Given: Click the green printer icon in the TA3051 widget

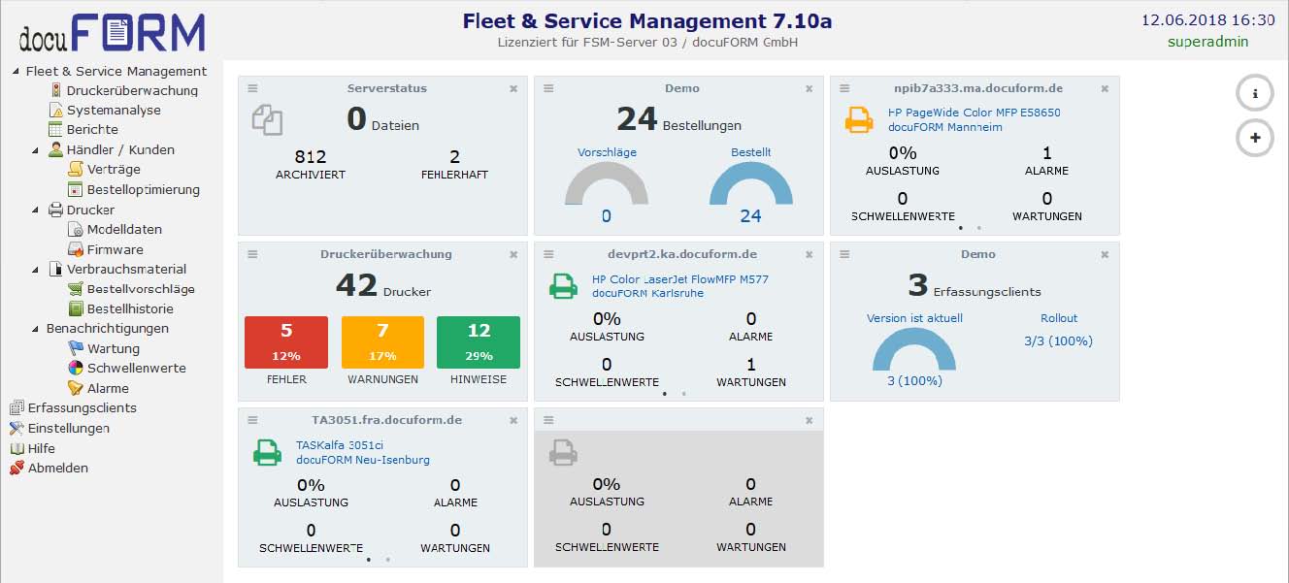Looking at the screenshot, I should tap(268, 452).
